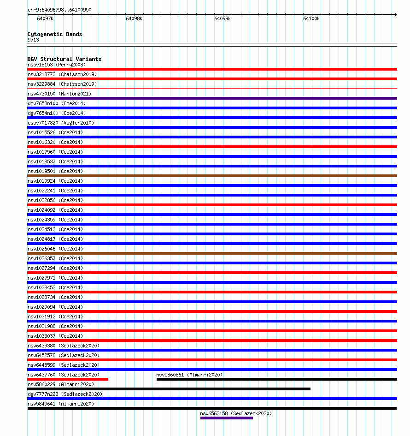Open the nsv6452578 (Sedlazeck2020) label
The width and height of the screenshot is (410, 436).
tap(64, 356)
